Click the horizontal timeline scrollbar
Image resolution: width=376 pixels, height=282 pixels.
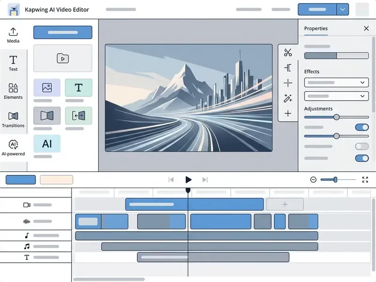[109, 279]
